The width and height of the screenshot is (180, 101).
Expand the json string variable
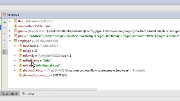pyautogui.click(x=10, y=36)
